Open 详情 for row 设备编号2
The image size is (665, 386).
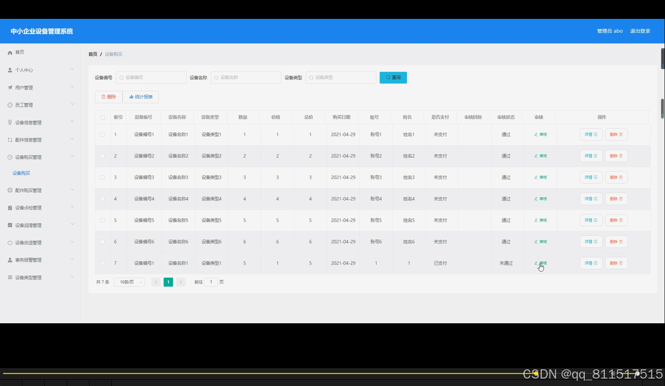[x=591, y=156]
